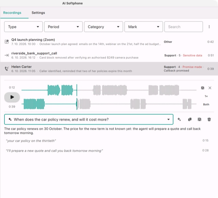This screenshot has height=198, width=218.
Task: Play the recording
Action: pyautogui.click(x=12, y=97)
